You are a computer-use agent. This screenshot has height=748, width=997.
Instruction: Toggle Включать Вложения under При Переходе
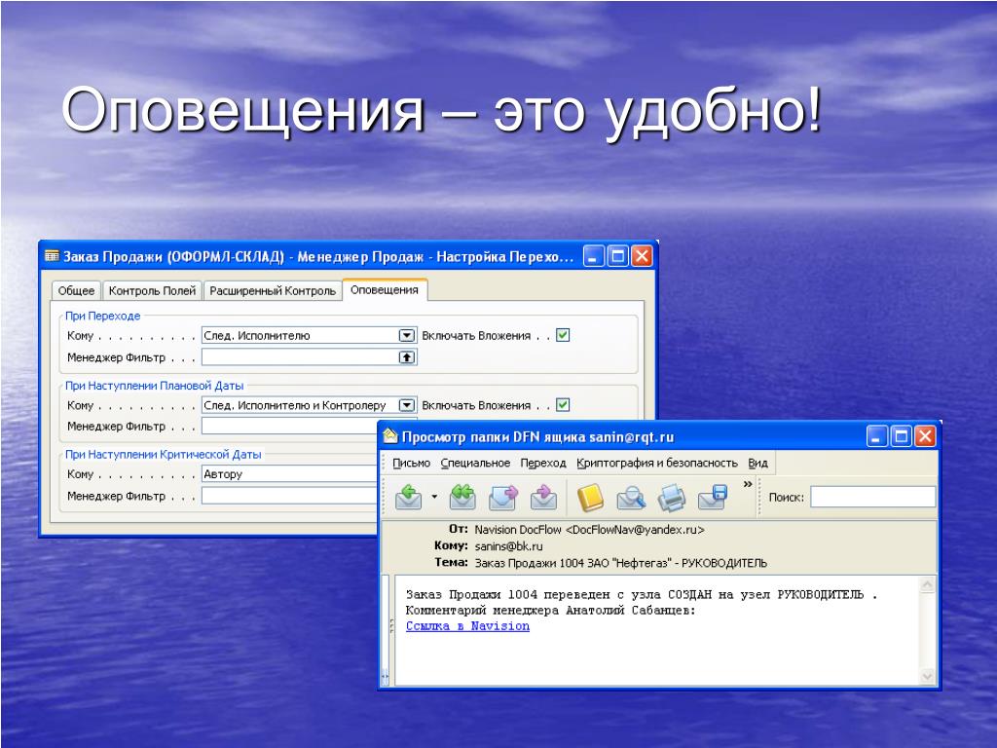point(563,335)
